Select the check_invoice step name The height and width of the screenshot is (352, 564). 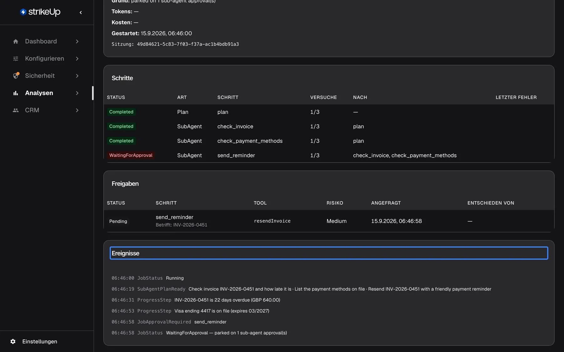tap(235, 126)
